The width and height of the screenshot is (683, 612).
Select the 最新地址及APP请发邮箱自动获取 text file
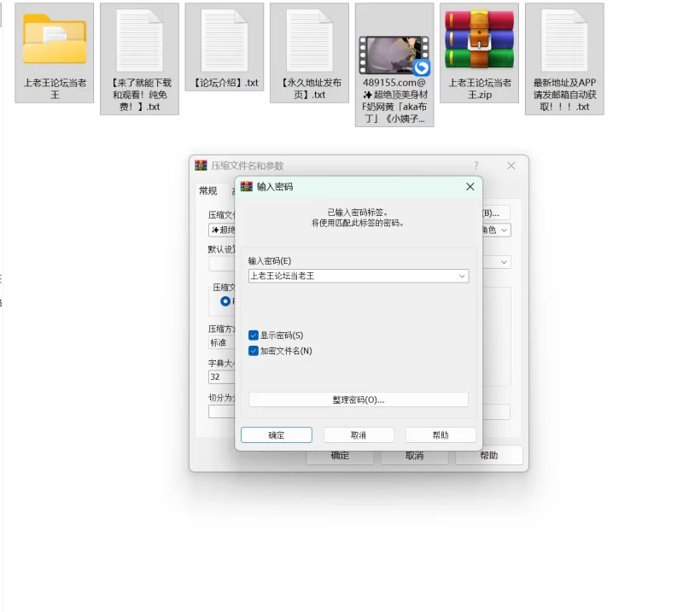pos(564,39)
